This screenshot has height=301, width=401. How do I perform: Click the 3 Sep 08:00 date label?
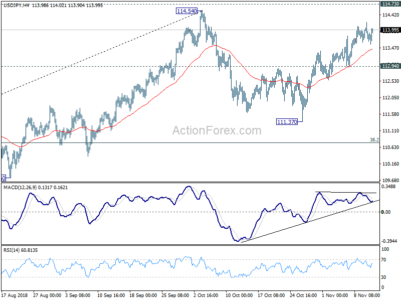(78, 295)
